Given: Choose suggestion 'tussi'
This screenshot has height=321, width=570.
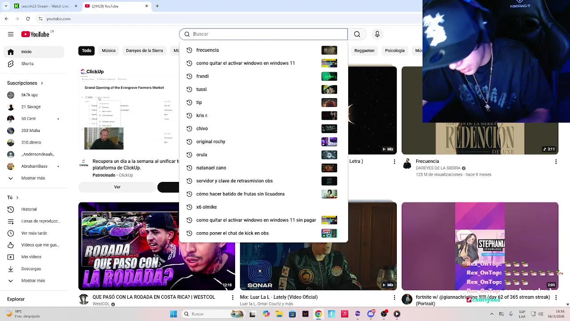Looking at the screenshot, I should 263,89.
